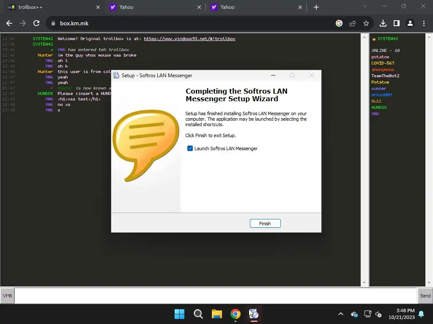Bookmark this page with the star

(366, 24)
